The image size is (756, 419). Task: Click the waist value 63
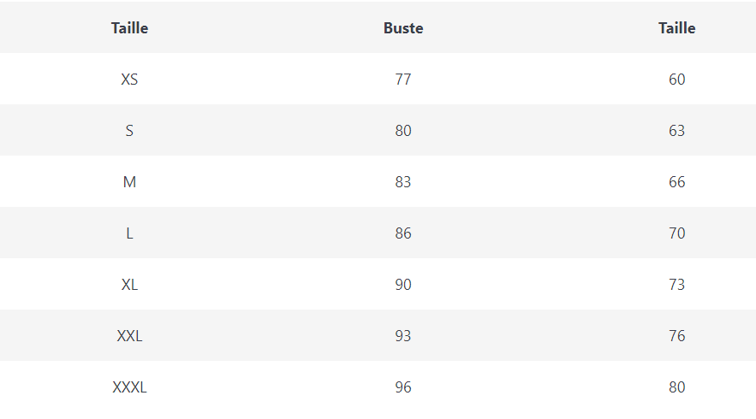[x=676, y=131]
